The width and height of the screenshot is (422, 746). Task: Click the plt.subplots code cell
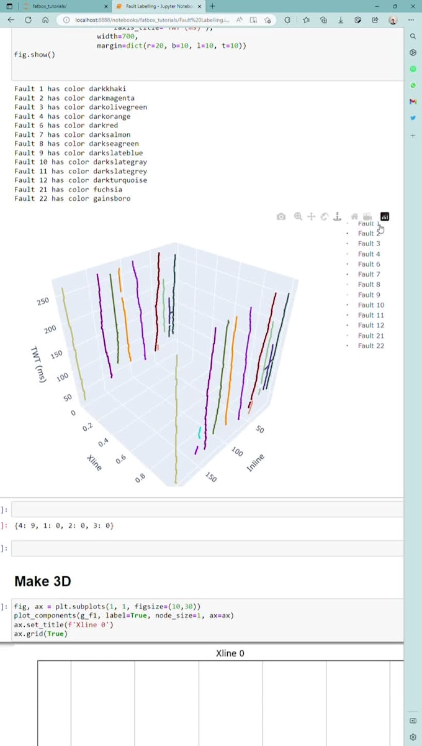207,620
